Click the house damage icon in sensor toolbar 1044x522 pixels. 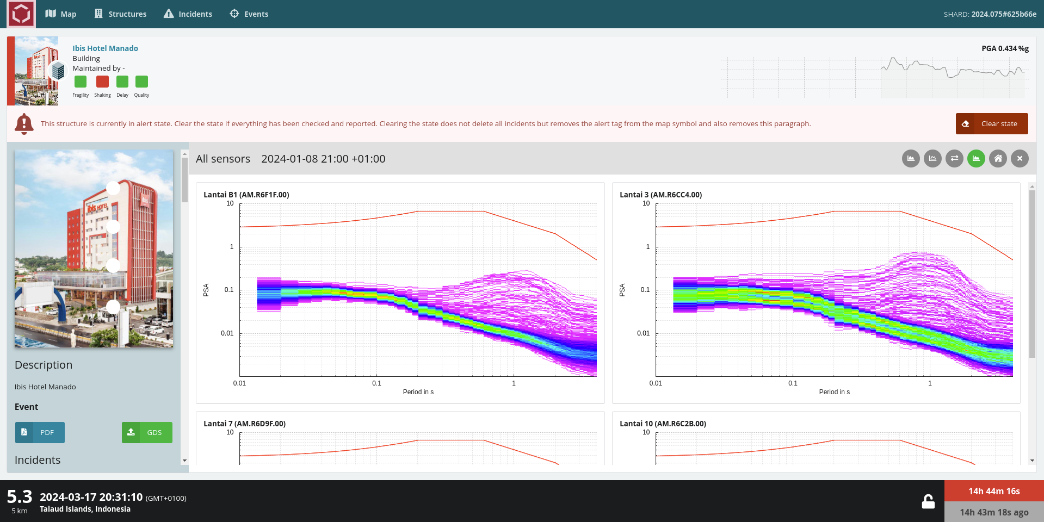click(x=998, y=159)
